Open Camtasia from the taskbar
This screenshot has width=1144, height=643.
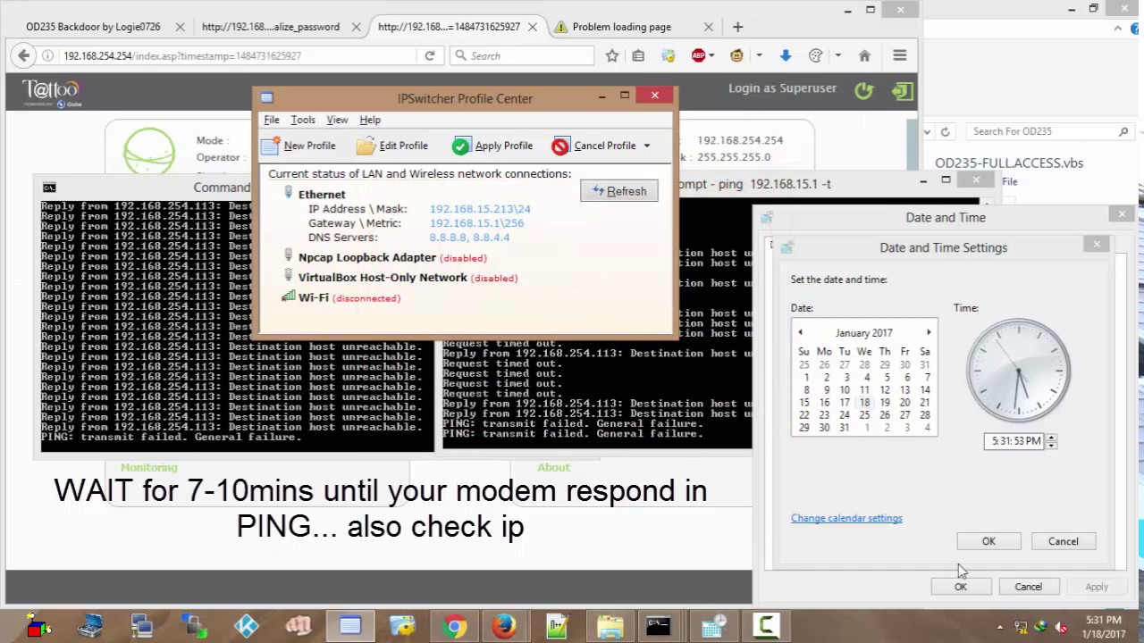pyautogui.click(x=766, y=626)
